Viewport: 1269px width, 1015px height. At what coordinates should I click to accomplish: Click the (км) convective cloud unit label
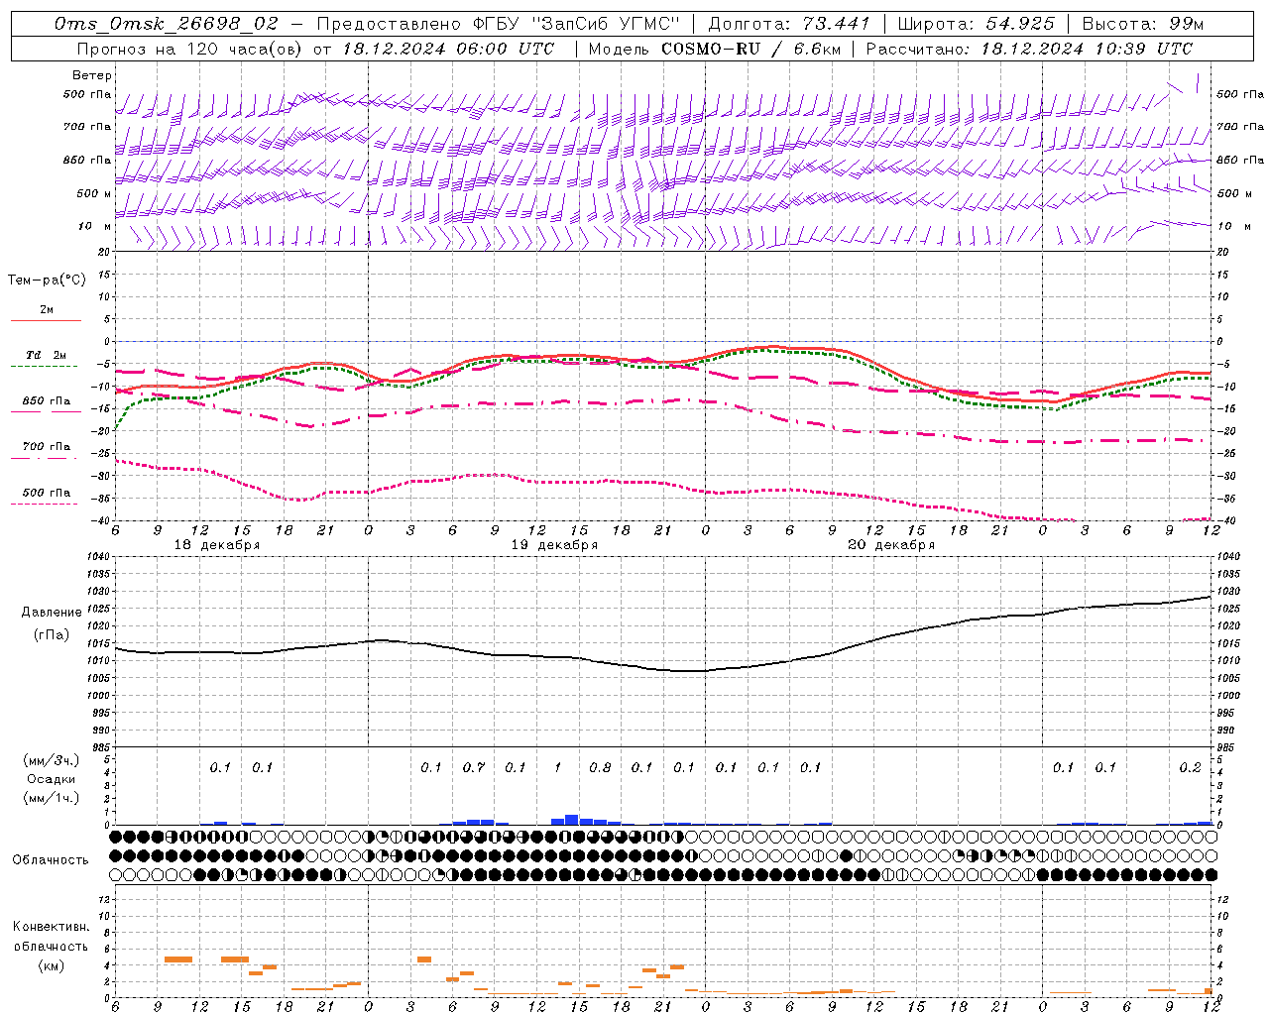click(51, 965)
